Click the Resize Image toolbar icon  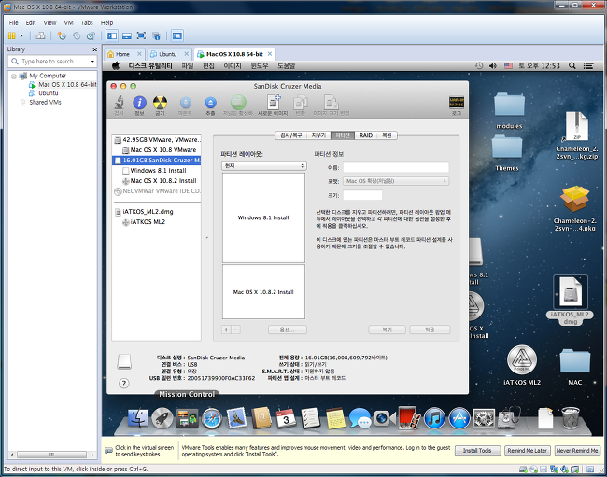point(331,103)
